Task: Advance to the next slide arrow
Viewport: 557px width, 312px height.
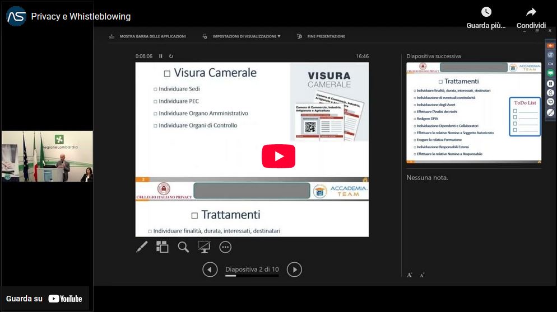Action: [x=294, y=270]
